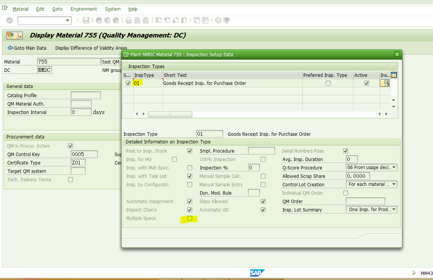
Task: Click the Inspection % input field
Action: (x=254, y=168)
